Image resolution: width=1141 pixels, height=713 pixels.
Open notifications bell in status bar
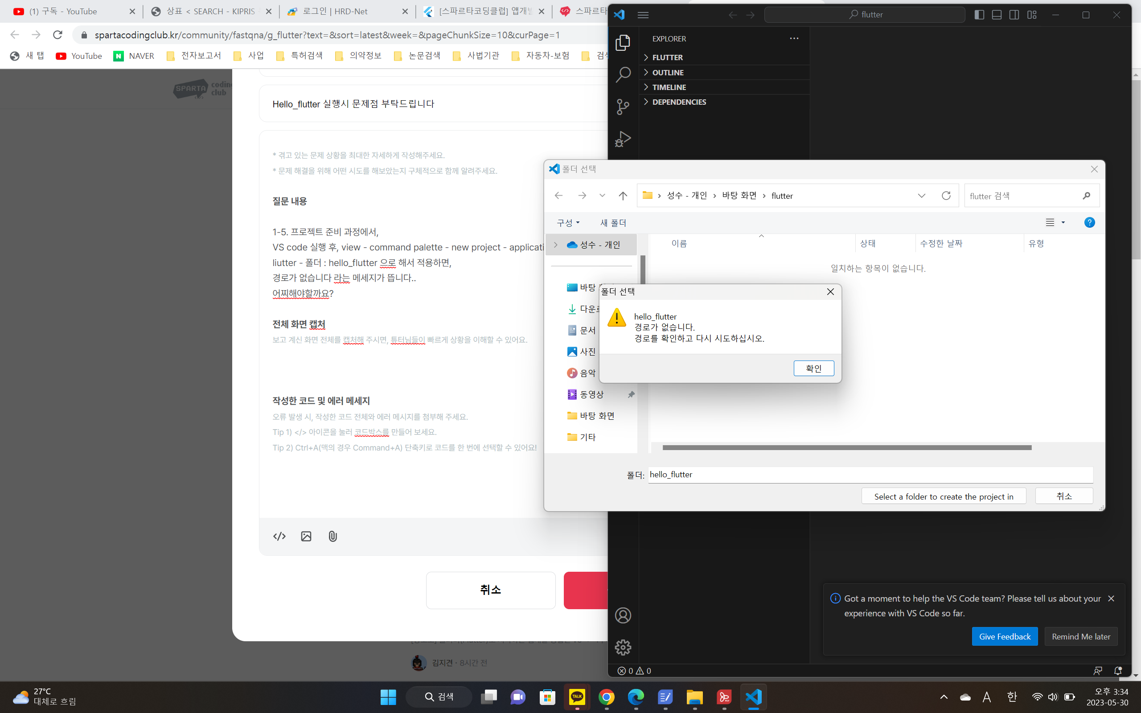click(x=1117, y=671)
